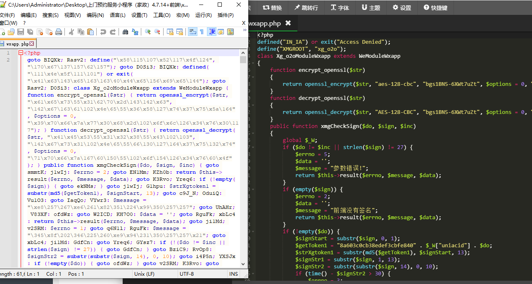
Task: Click the Notepad++ vertical scrollbar thumb
Action: (243, 60)
